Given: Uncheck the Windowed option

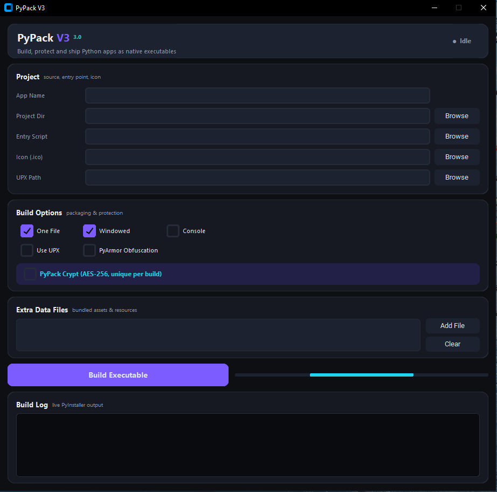Looking at the screenshot, I should (x=89, y=231).
